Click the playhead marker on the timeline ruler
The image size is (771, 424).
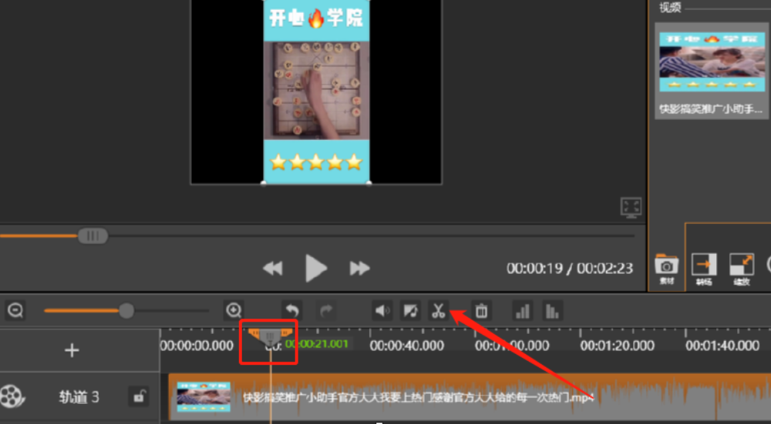[x=269, y=338]
